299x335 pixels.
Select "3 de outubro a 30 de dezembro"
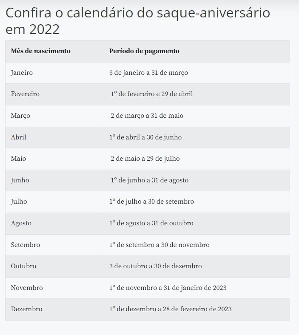(x=155, y=266)
